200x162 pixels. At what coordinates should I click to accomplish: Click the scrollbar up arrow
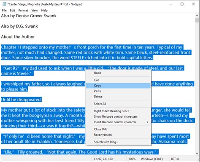197,15
